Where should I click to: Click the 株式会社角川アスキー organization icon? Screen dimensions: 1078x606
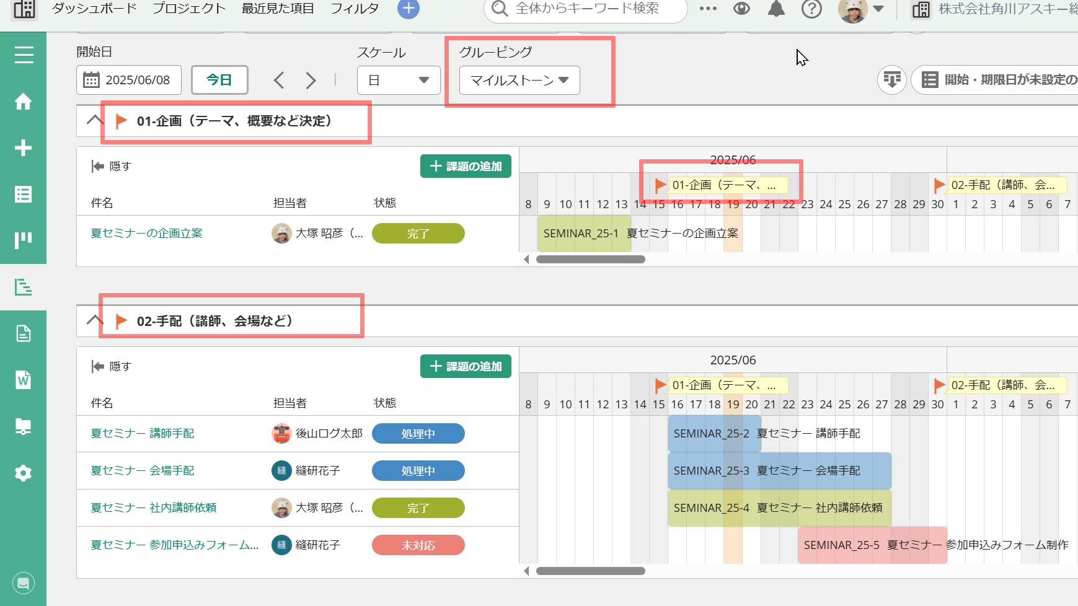[x=921, y=9]
